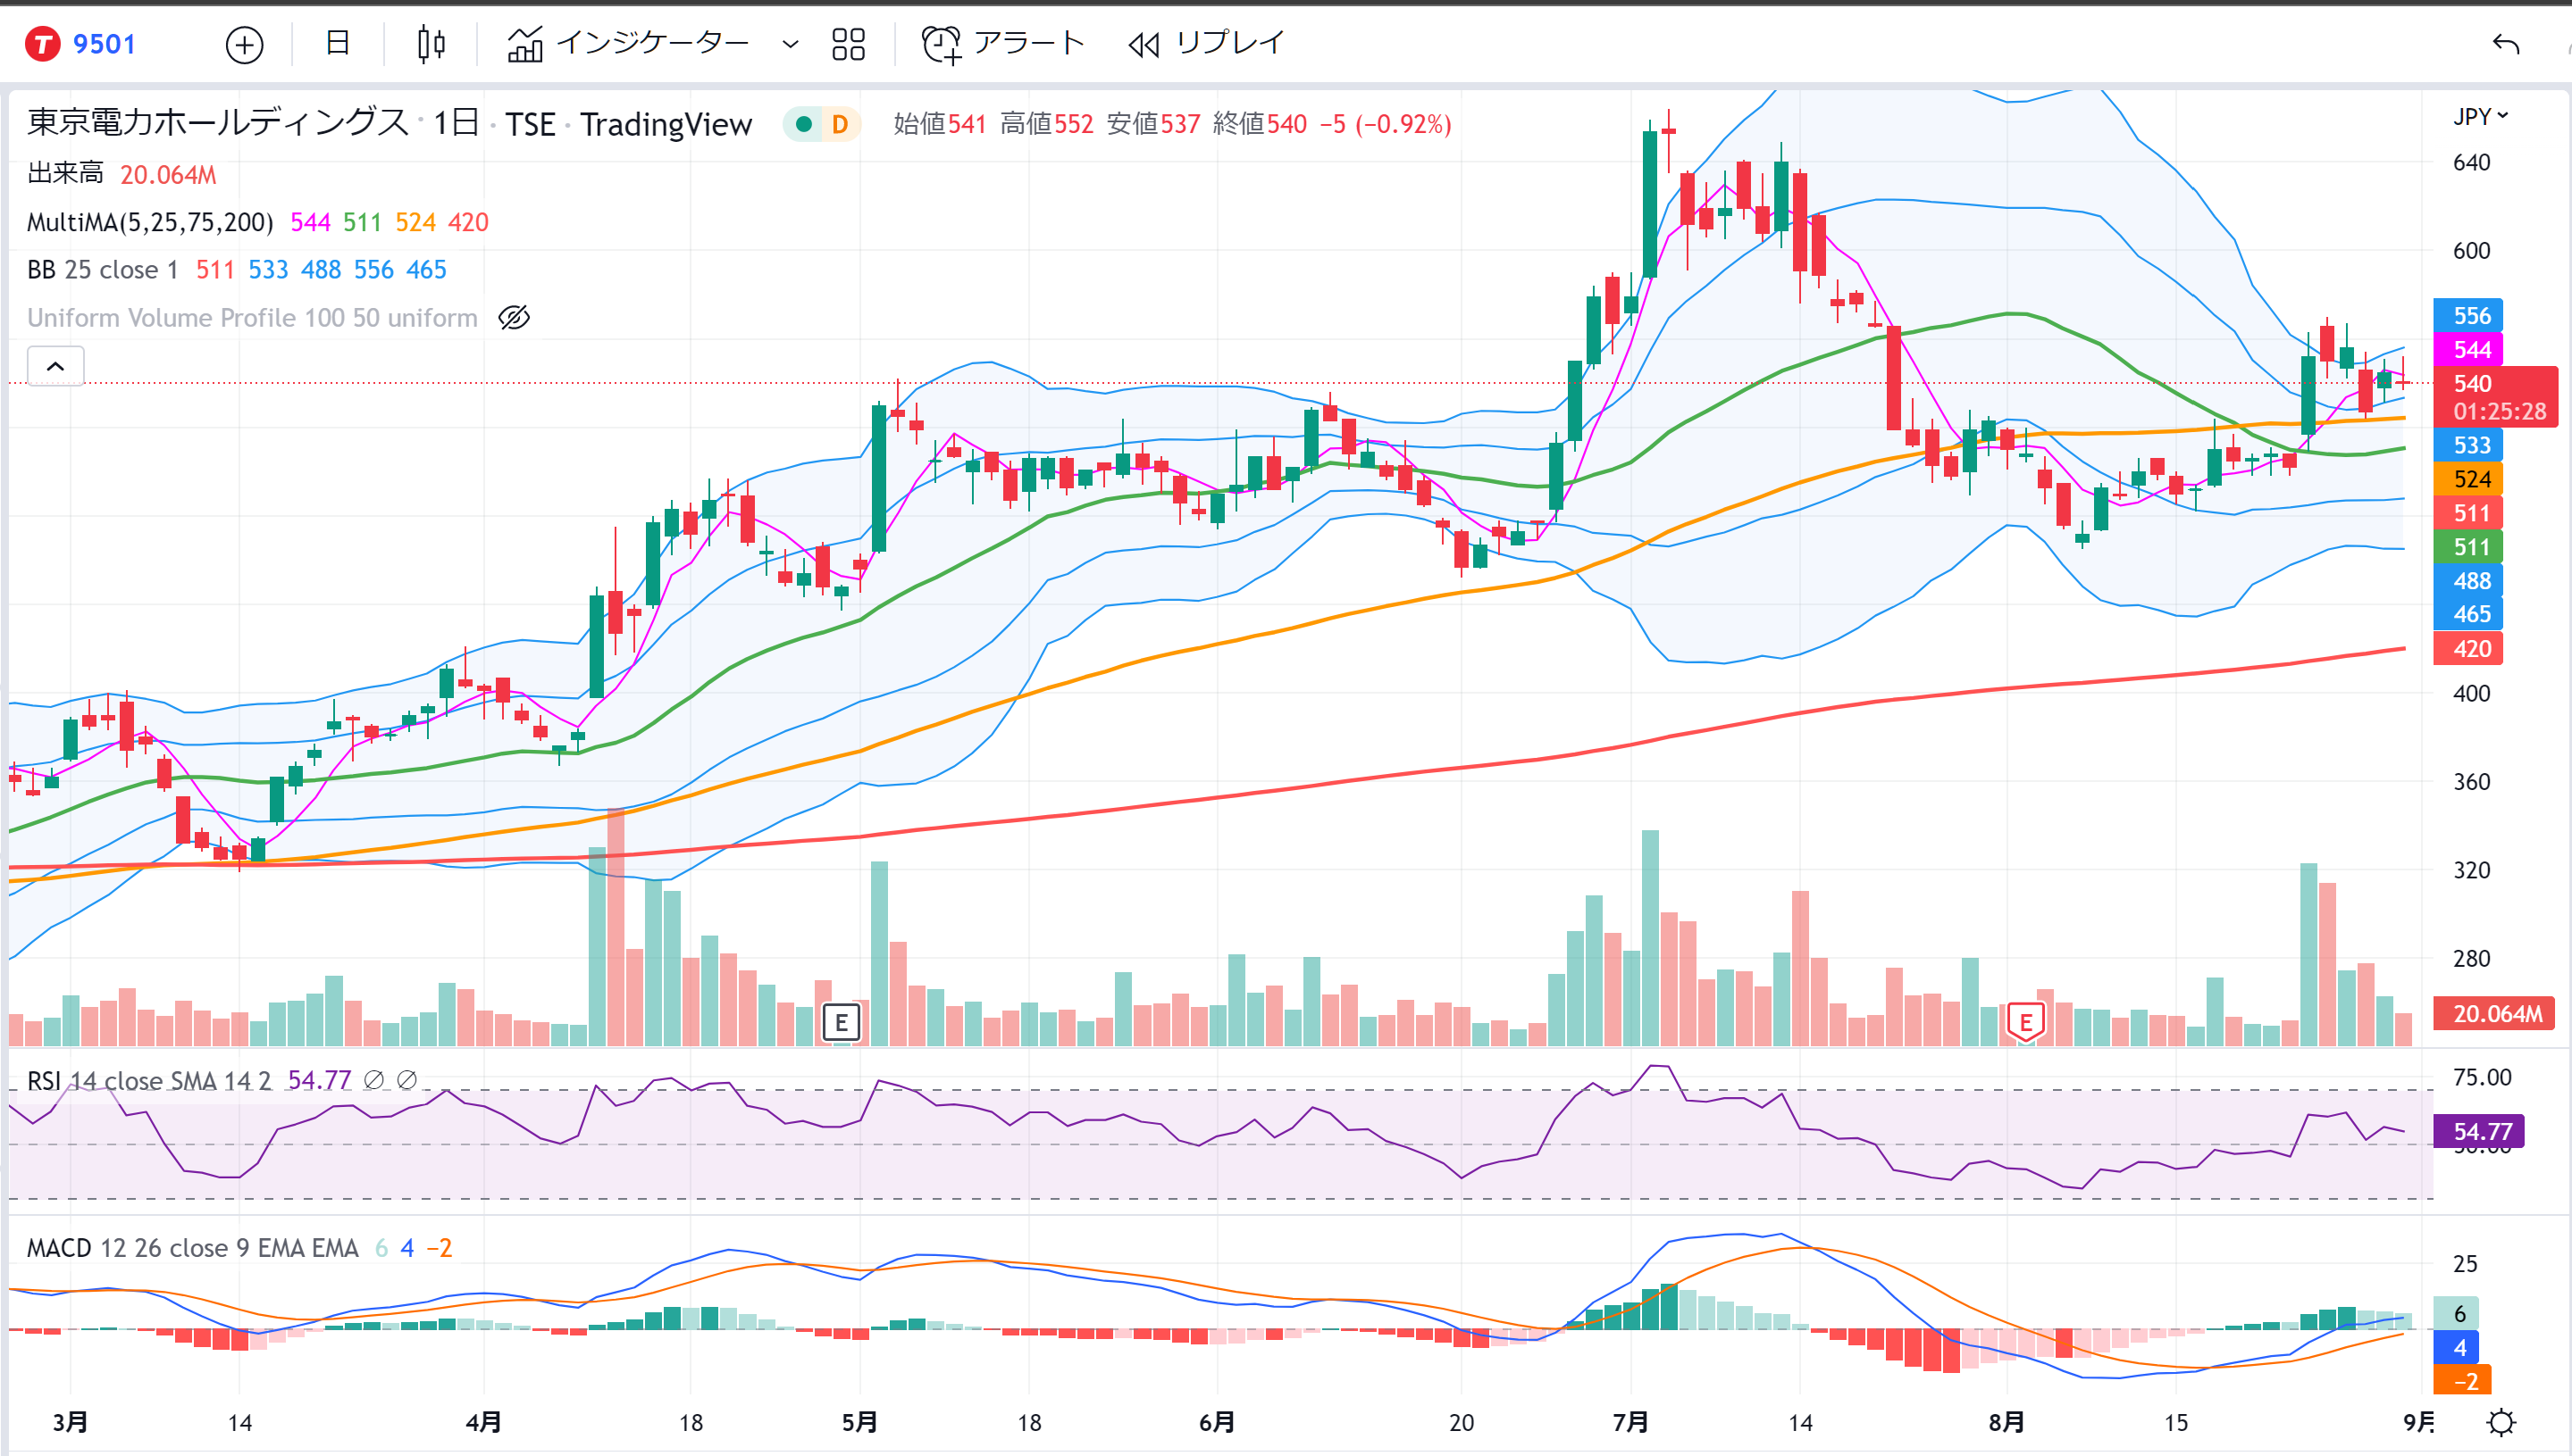The height and width of the screenshot is (1456, 2572).
Task: Click the delayed data D badge
Action: coord(840,124)
